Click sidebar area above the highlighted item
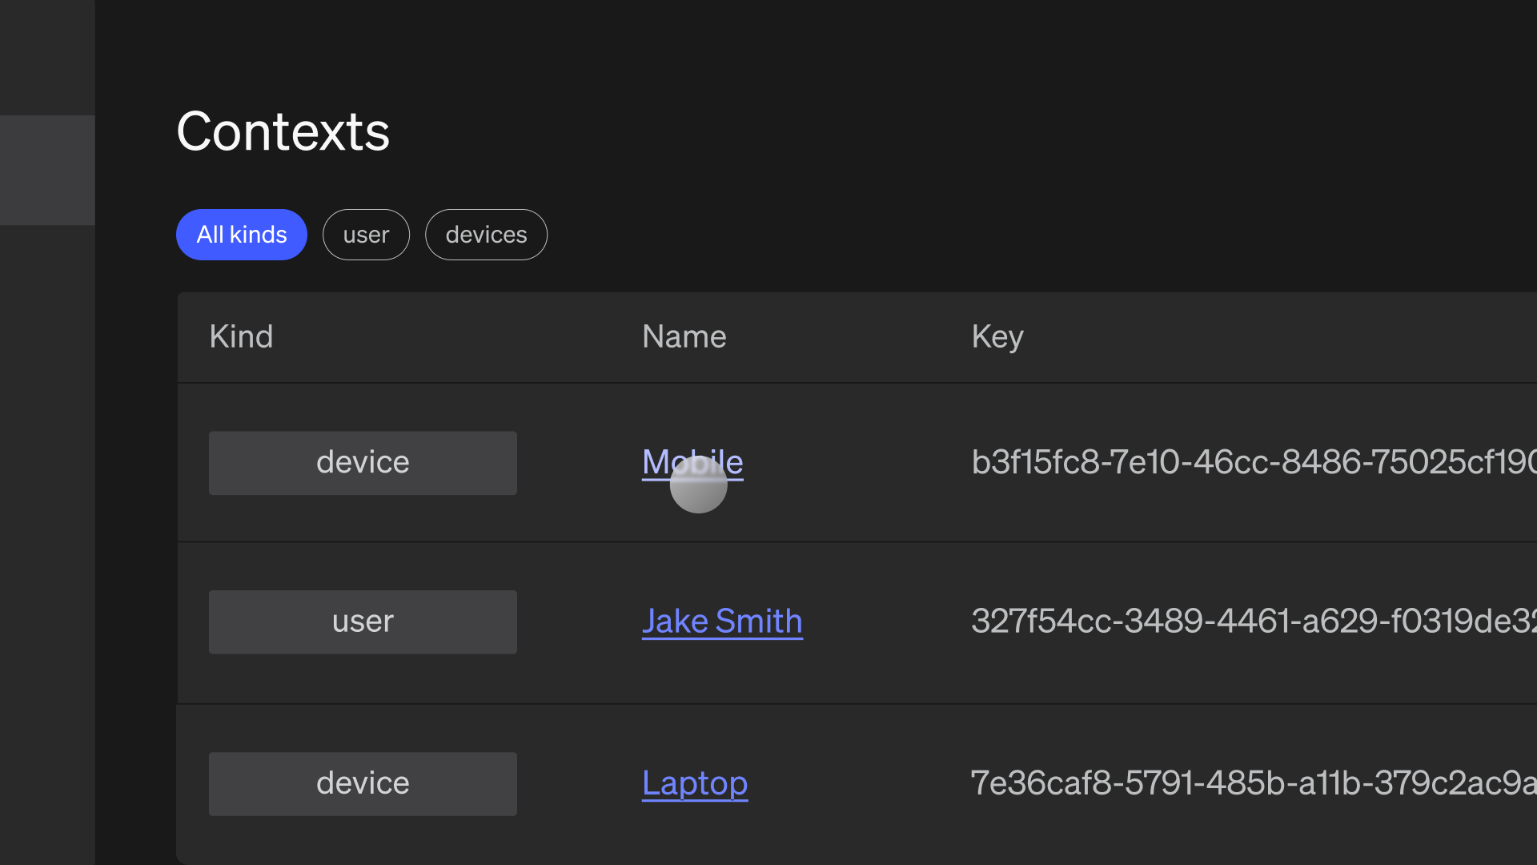Image resolution: width=1537 pixels, height=865 pixels. point(47,56)
